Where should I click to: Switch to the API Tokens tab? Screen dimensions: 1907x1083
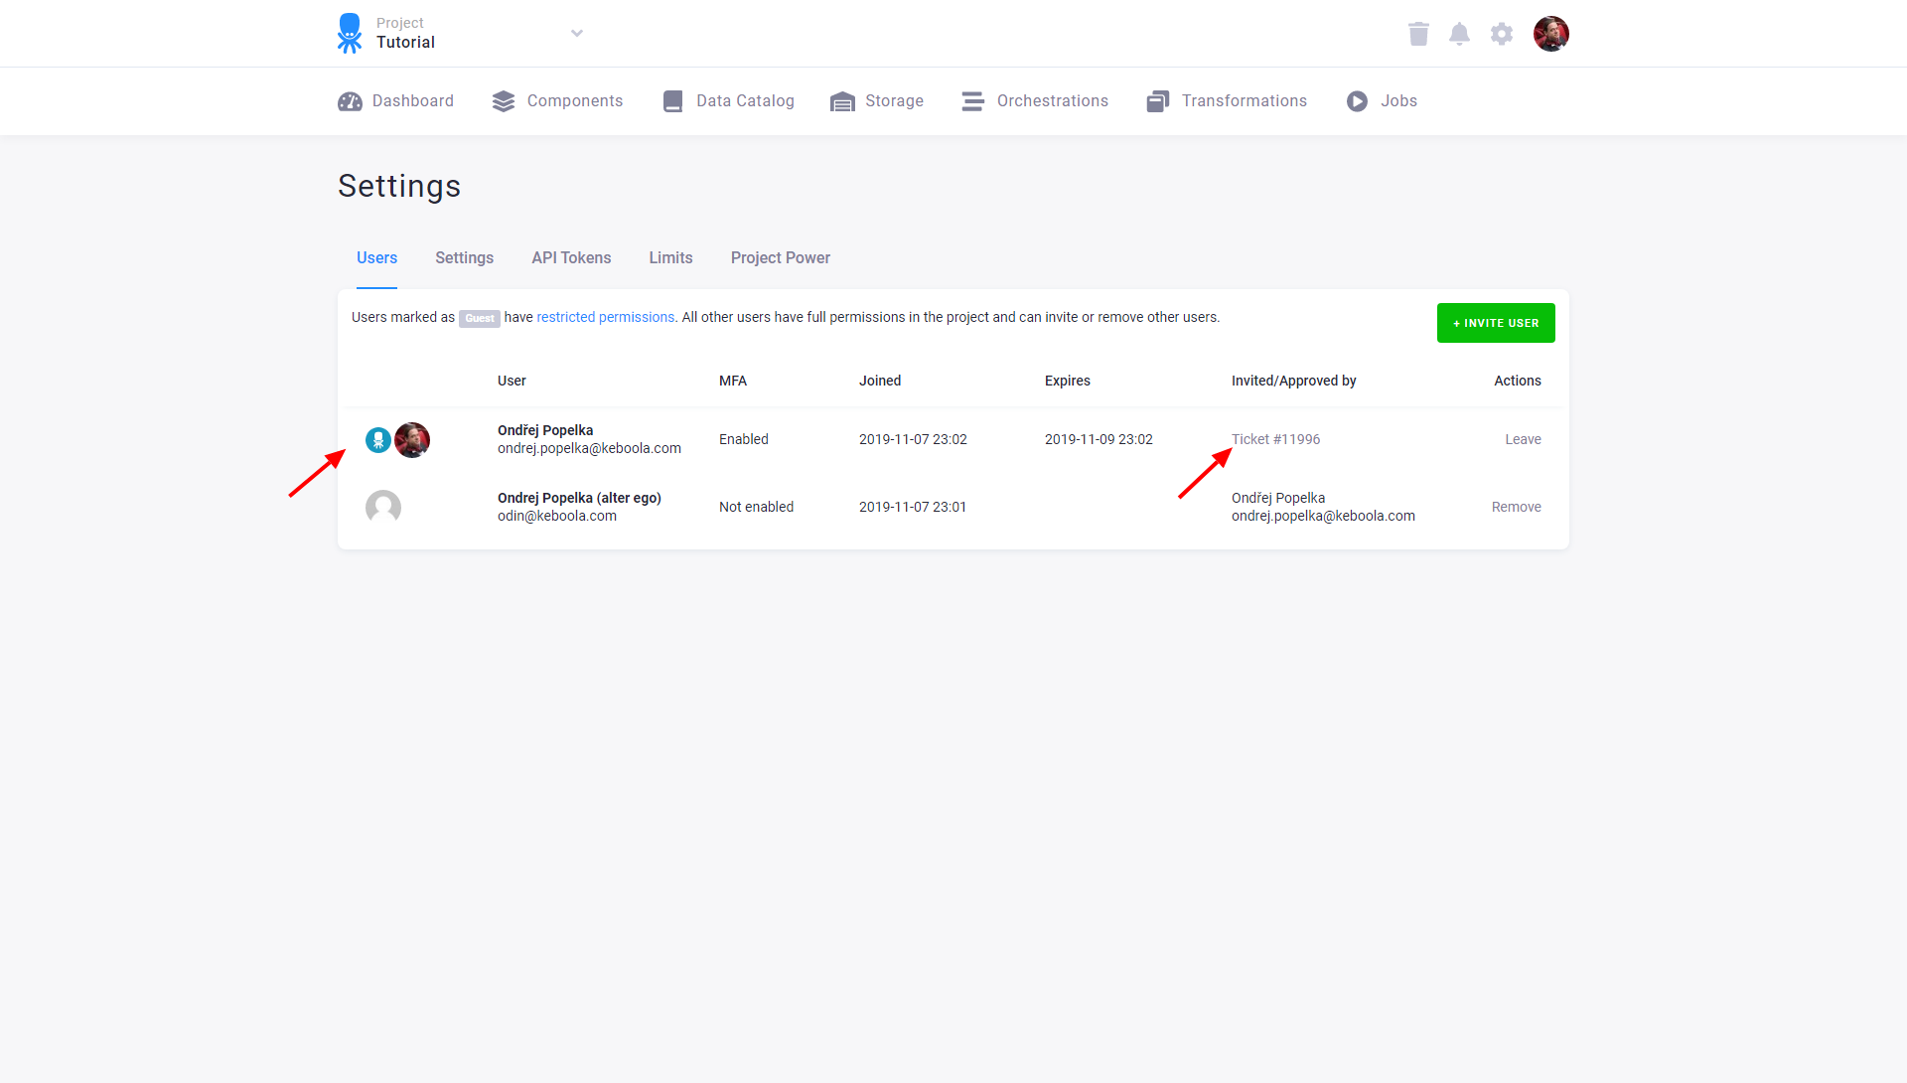571,258
